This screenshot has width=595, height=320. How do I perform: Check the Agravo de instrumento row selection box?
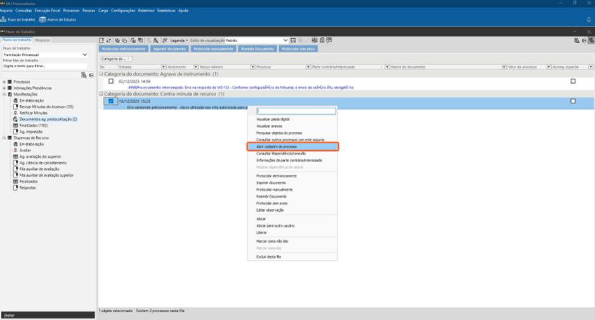coord(111,81)
